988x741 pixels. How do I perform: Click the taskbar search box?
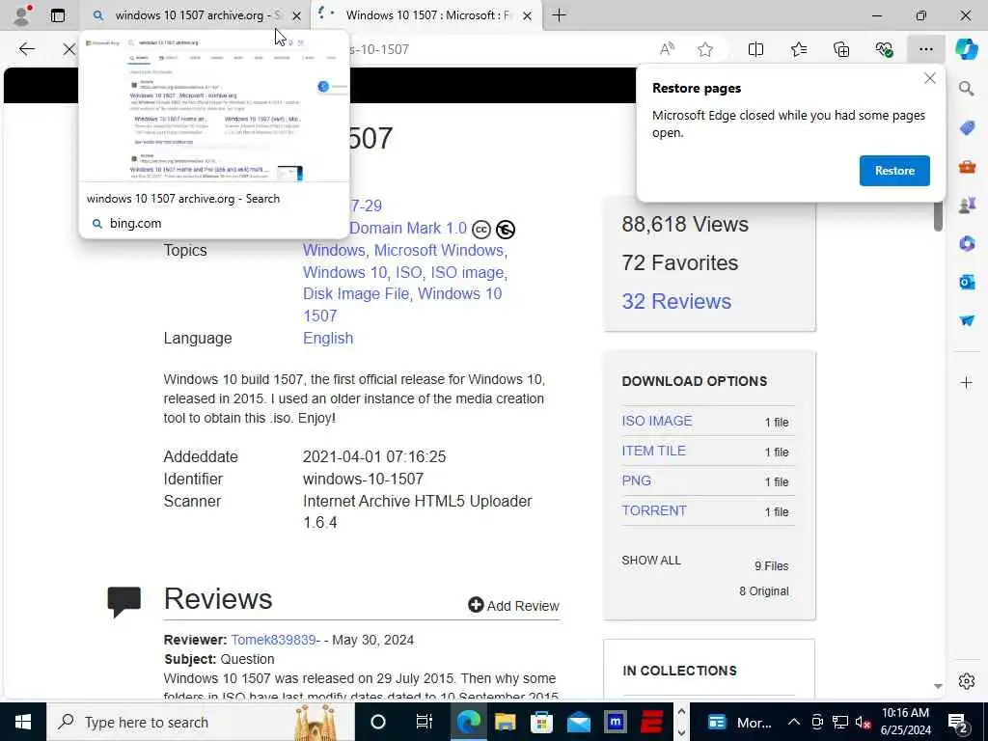point(201,722)
